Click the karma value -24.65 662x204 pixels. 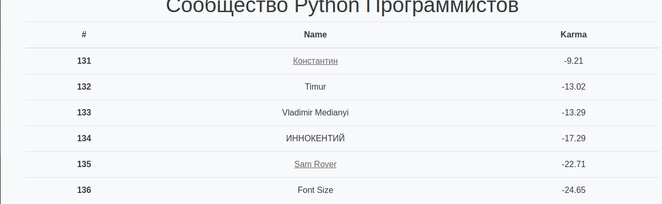[x=573, y=190]
